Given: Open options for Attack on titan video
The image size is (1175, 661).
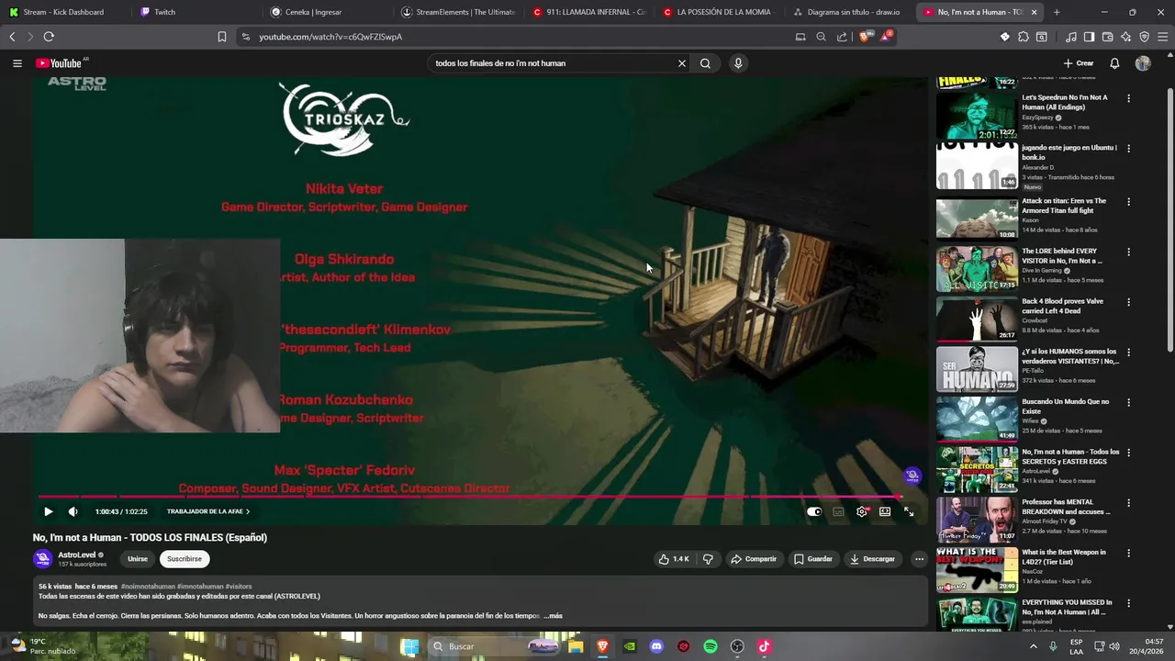Looking at the screenshot, I should click(x=1128, y=202).
